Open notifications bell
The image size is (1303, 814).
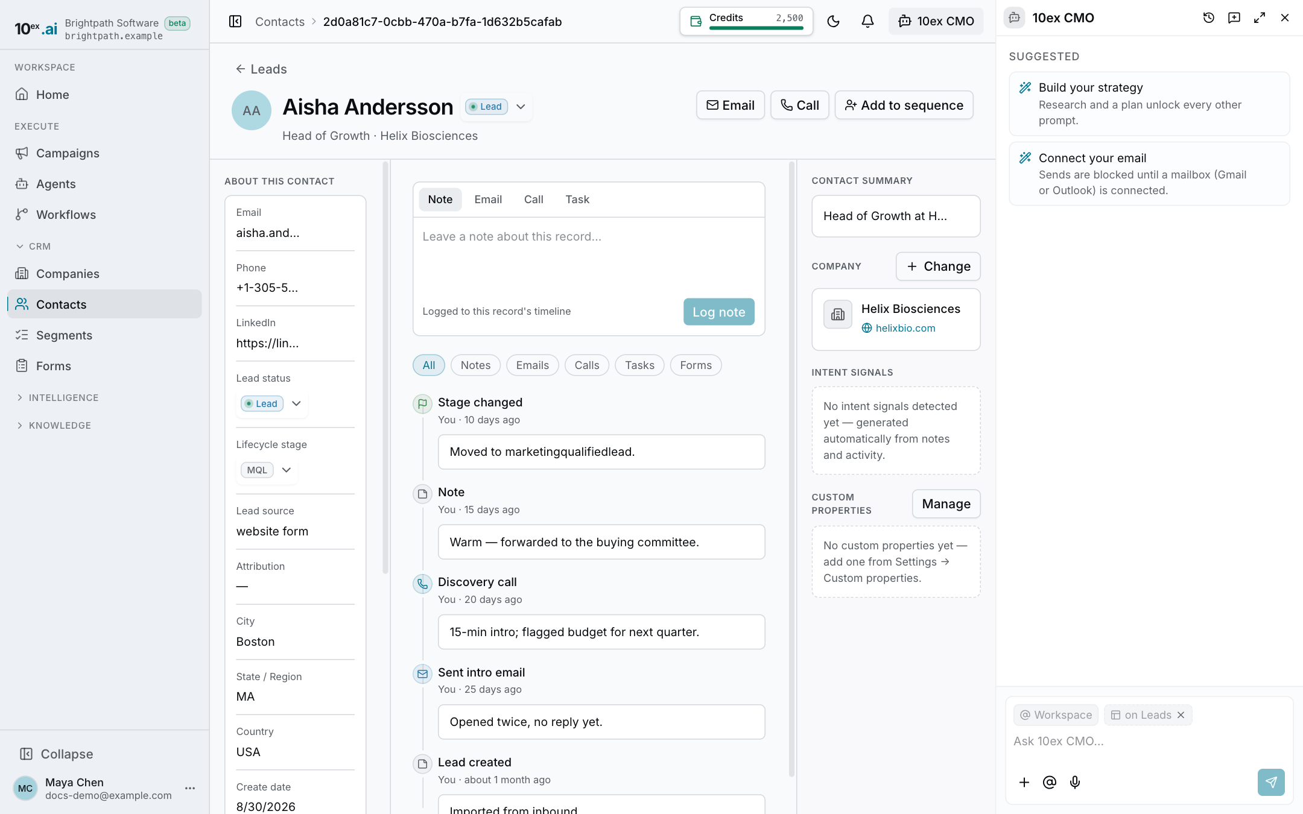point(867,22)
